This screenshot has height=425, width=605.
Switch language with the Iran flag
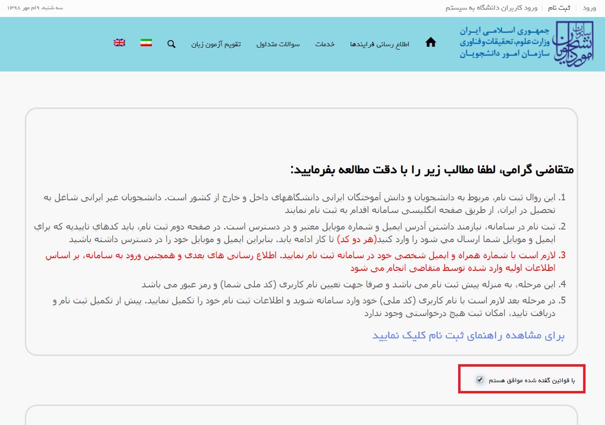point(146,42)
